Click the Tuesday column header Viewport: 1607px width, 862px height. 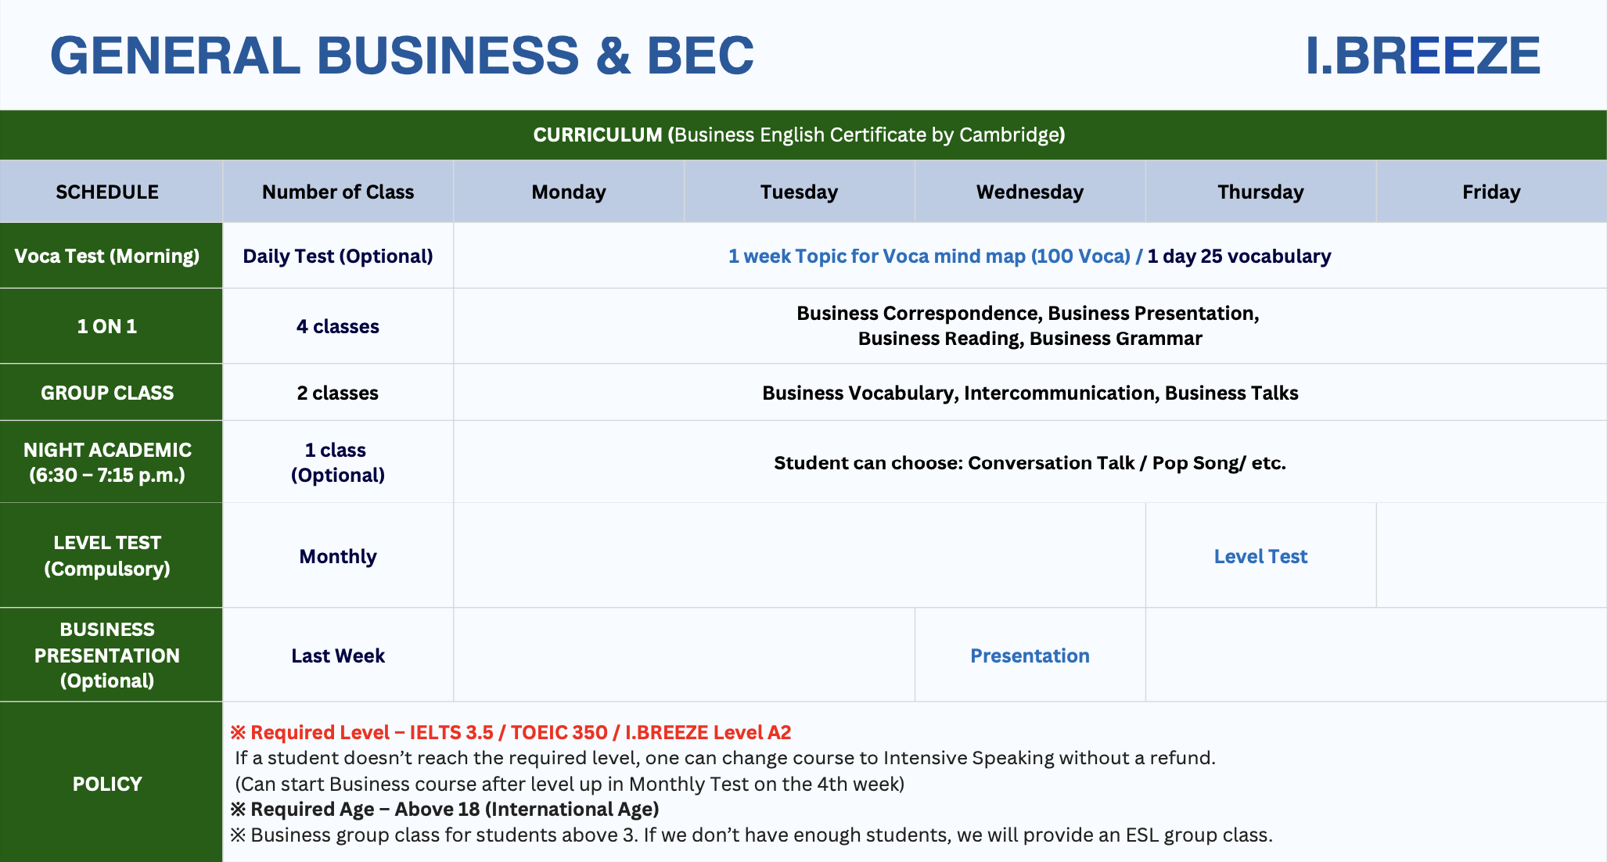[799, 192]
